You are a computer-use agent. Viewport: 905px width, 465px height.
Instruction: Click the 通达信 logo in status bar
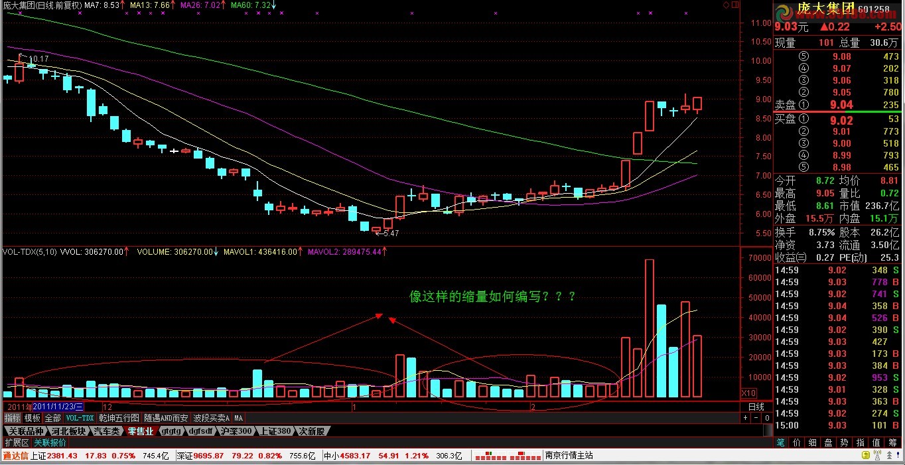click(x=15, y=456)
